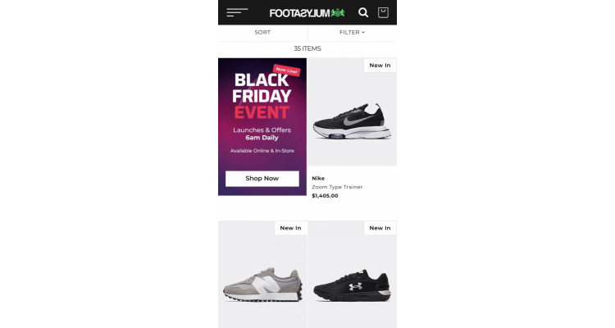Click the $1,405.00 price
This screenshot has width=615, height=328.
tap(325, 196)
